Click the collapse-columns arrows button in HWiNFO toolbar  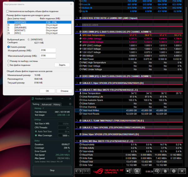coord(86,171)
